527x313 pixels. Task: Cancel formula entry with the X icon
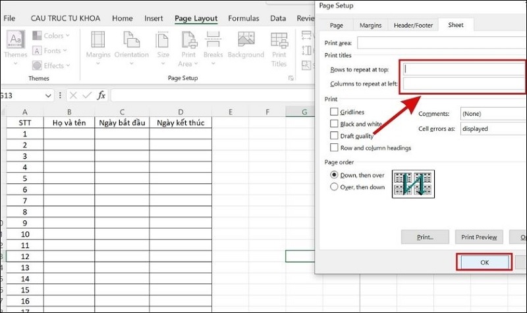click(x=72, y=95)
